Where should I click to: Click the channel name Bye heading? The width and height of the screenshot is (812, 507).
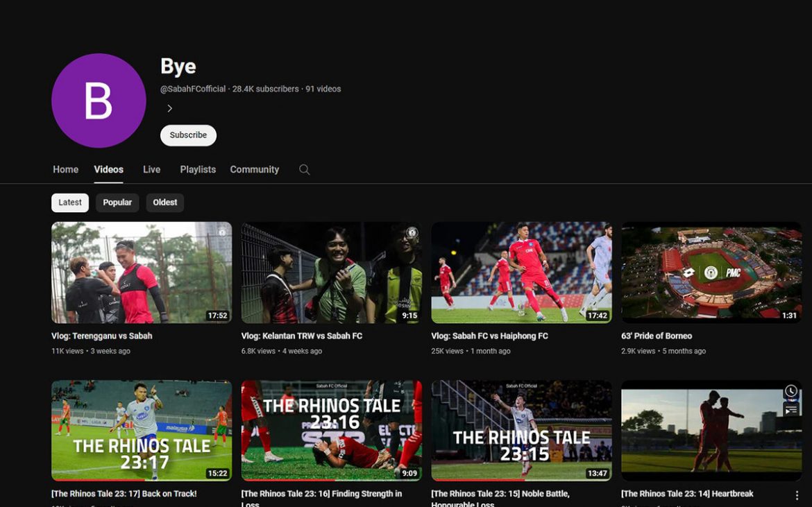pyautogui.click(x=178, y=66)
